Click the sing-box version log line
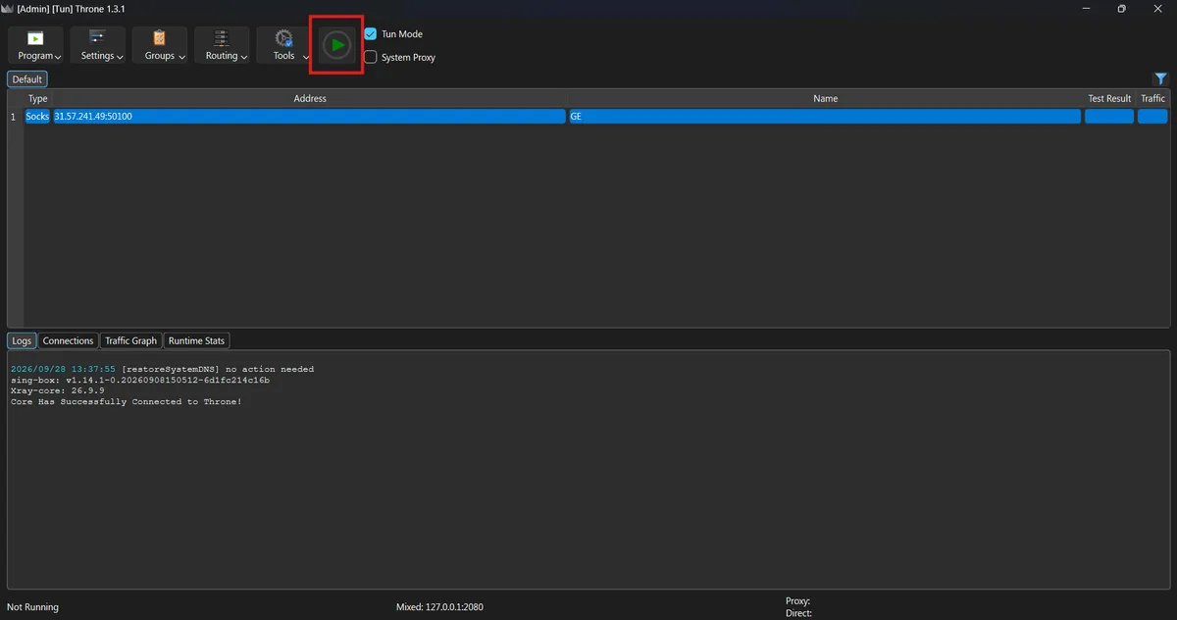The height and width of the screenshot is (620, 1177). tap(140, 380)
